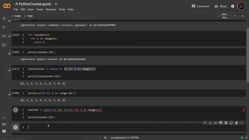Click the print(set(...)) code line
249x140 pixels.
point(52,93)
